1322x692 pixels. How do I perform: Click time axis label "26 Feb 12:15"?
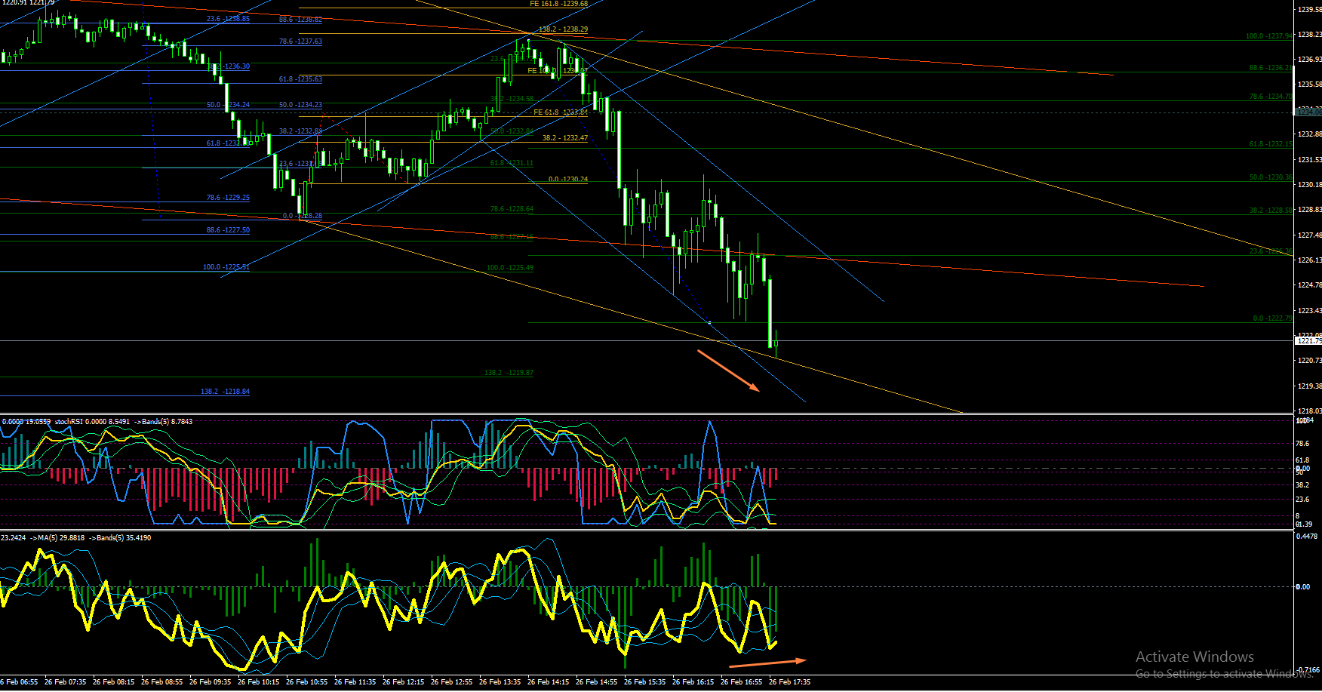pos(403,682)
